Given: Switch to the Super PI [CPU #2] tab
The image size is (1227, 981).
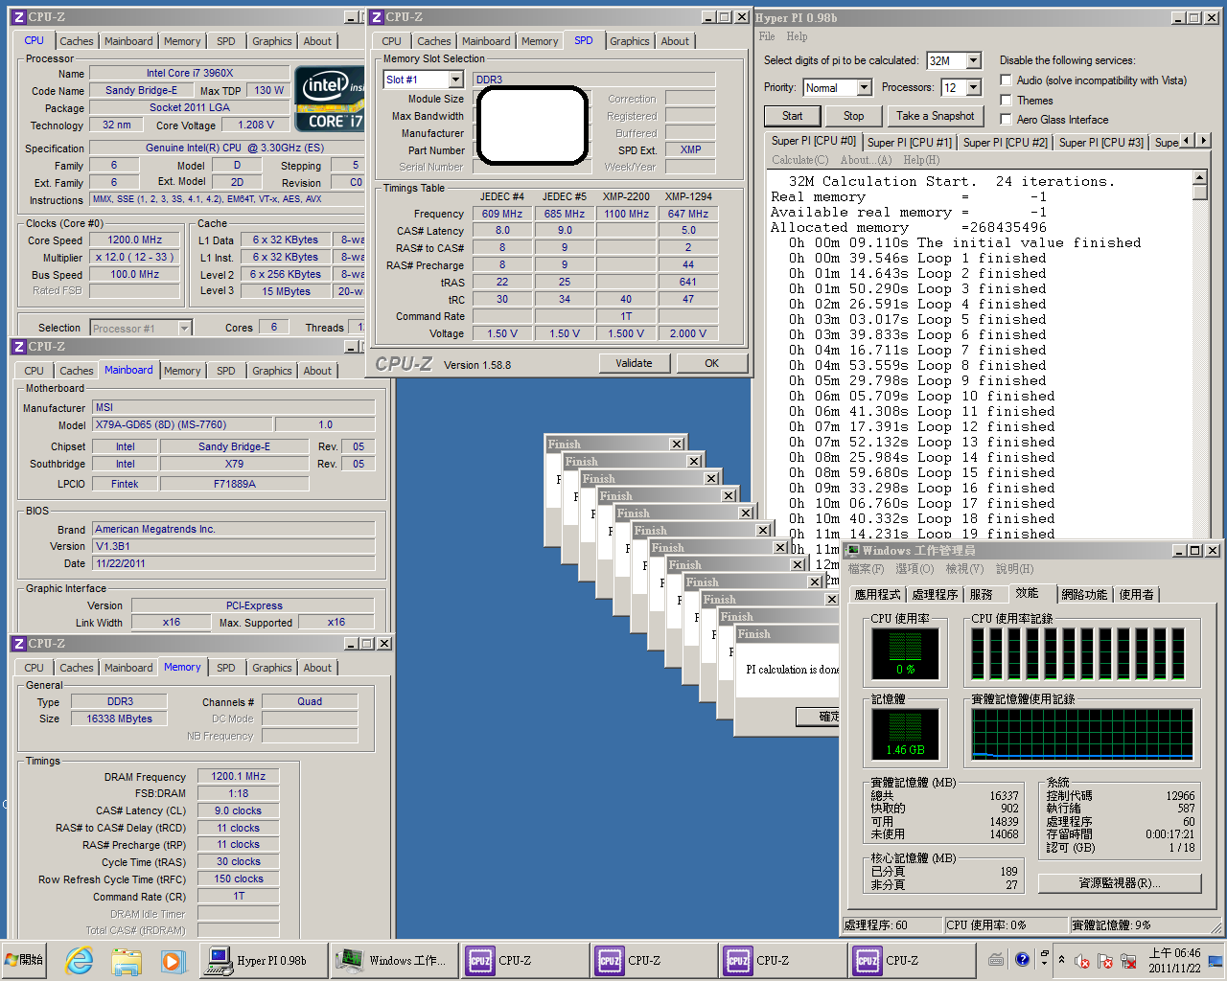Looking at the screenshot, I should (x=1006, y=142).
